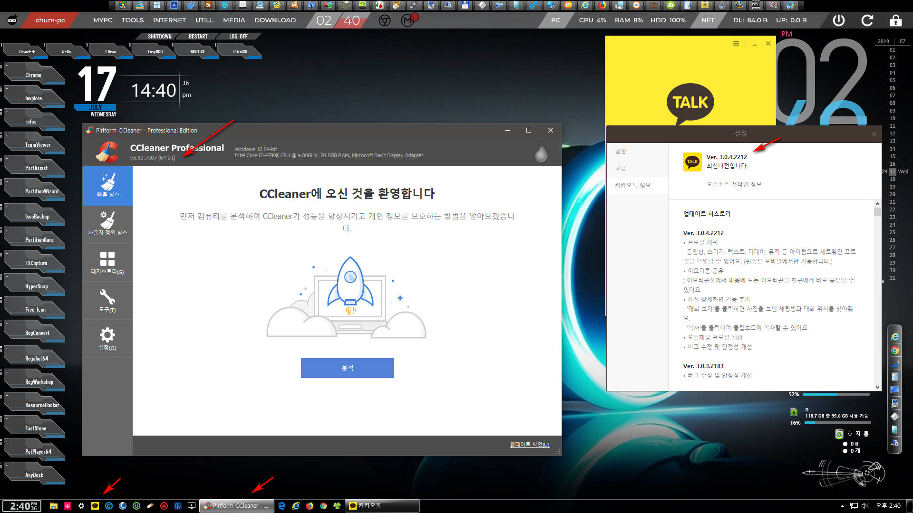
Task: Click the LOG OFF button
Action: [238, 37]
